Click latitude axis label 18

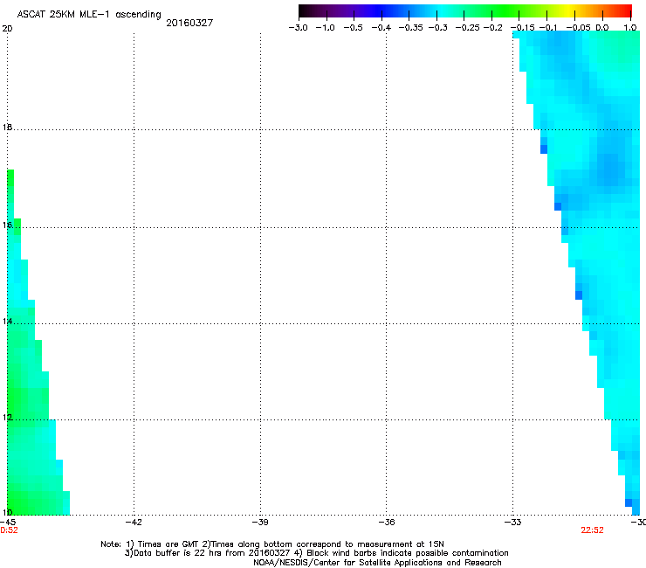[x=7, y=127]
